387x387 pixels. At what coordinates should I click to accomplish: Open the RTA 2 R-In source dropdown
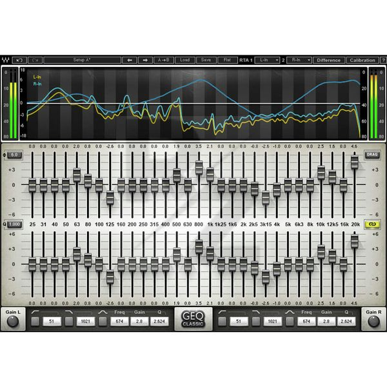point(299,60)
